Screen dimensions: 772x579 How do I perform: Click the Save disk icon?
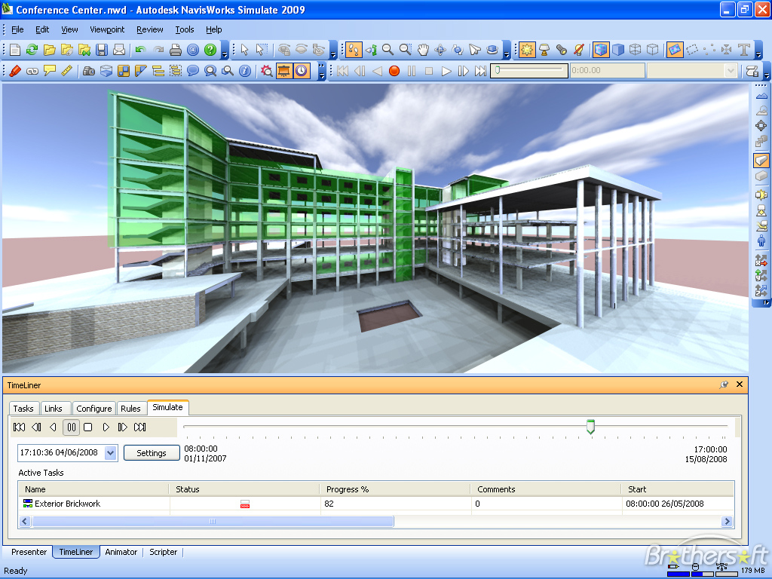point(102,50)
